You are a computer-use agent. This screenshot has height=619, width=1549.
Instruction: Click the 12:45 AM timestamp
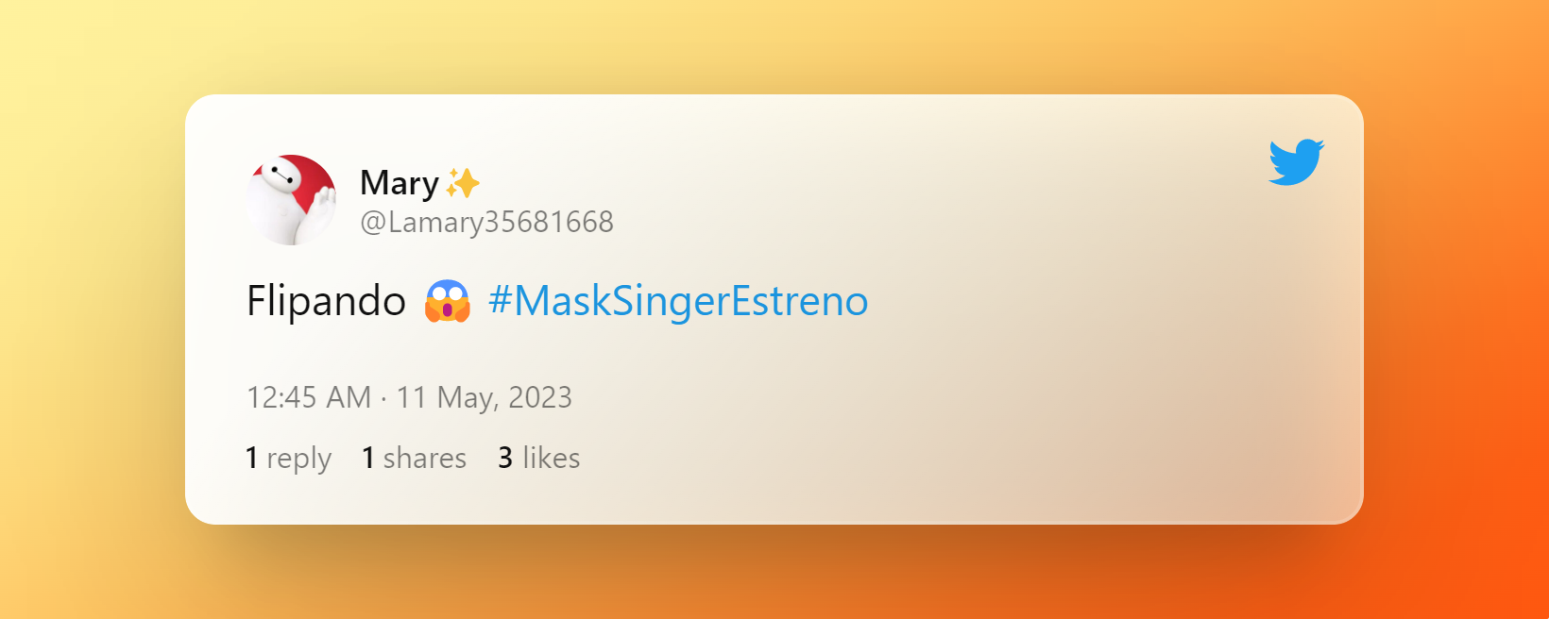308,397
